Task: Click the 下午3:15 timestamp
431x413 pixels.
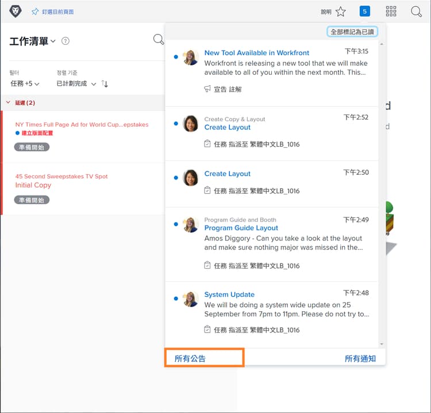Action: 356,51
